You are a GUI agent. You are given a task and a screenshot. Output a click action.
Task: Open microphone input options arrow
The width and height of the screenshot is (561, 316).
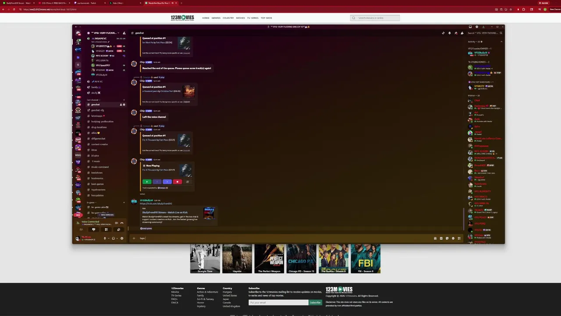pyautogui.click(x=109, y=238)
